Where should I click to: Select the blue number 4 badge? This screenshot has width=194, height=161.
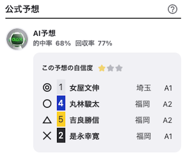(x=61, y=103)
